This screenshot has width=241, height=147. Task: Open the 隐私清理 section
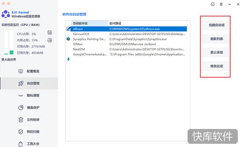coord(29,95)
